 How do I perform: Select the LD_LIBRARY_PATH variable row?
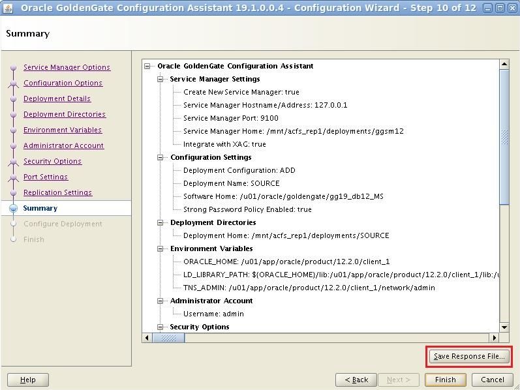341,275
